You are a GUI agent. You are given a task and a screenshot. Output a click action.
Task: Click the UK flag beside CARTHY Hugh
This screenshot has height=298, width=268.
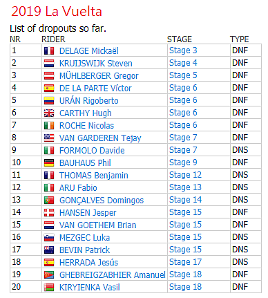(x=49, y=113)
